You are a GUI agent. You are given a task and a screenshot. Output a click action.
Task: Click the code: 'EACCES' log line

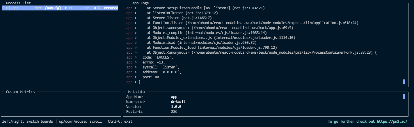(158, 57)
